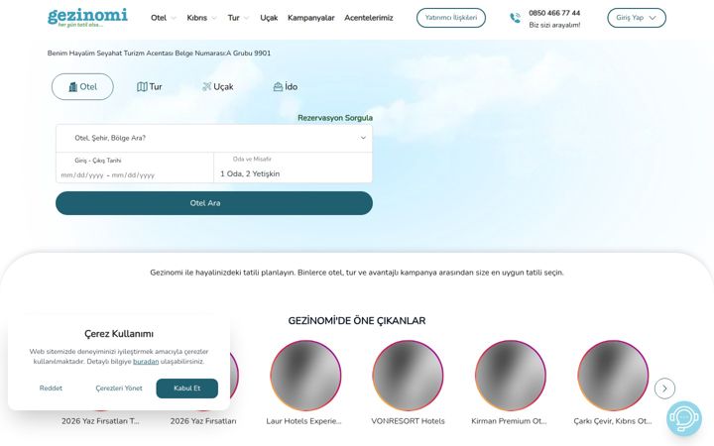Open the buradan cookie details link
The image size is (714, 446).
(146, 362)
